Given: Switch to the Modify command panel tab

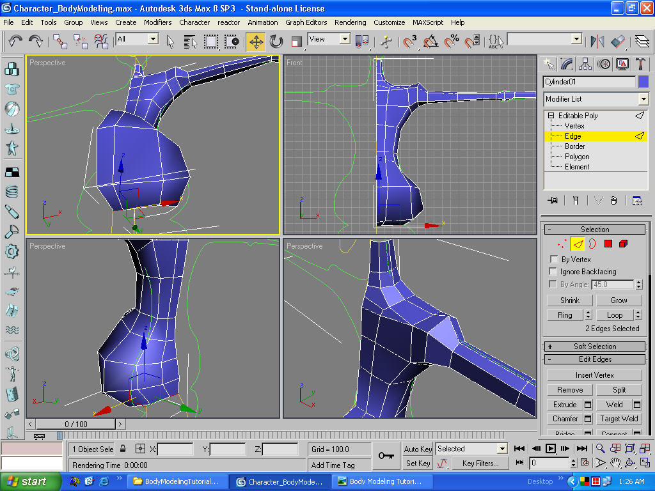Looking at the screenshot, I should click(x=567, y=64).
